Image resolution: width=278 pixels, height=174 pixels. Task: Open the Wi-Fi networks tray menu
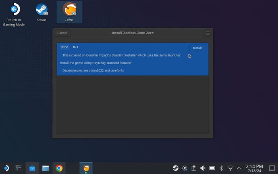pos(230,168)
